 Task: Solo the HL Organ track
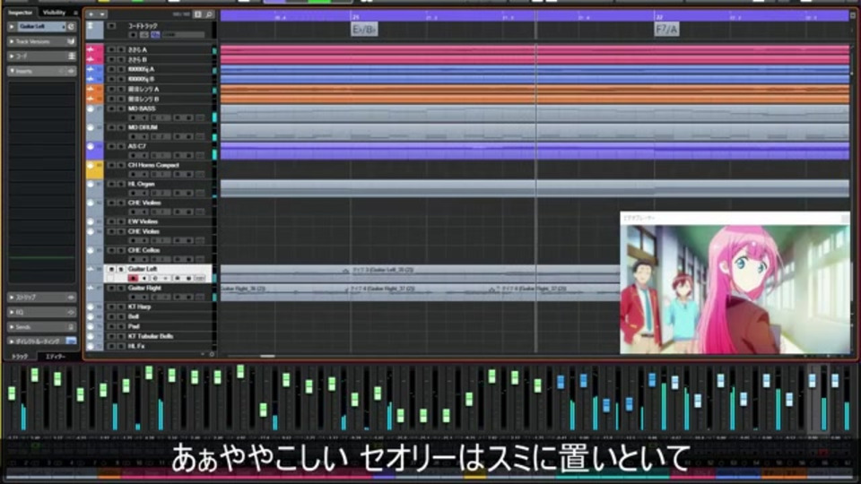[121, 184]
